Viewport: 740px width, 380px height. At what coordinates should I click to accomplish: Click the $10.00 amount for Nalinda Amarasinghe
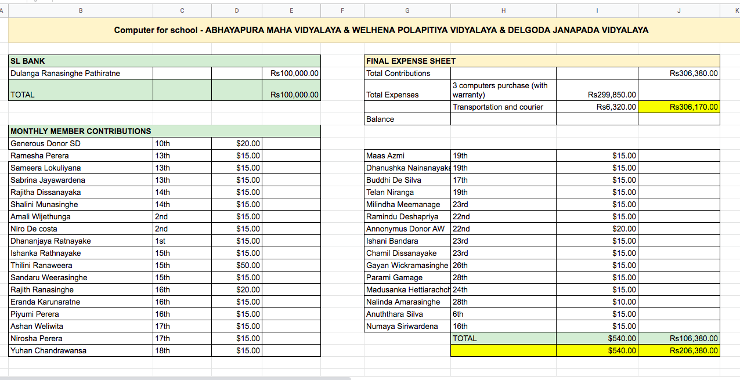597,302
